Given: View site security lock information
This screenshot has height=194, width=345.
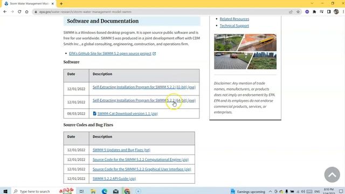Looking at the screenshot, I should (36, 12).
